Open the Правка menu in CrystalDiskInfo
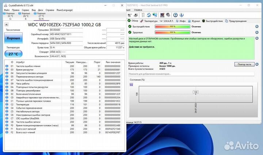This screenshot has width=263, height=155. point(16,10)
